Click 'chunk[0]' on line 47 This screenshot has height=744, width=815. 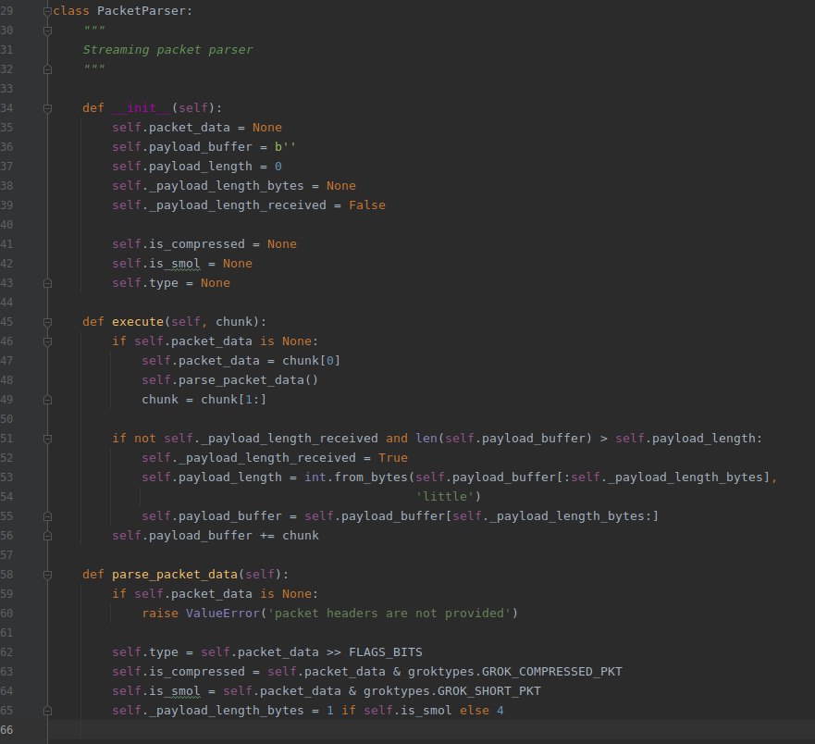click(311, 361)
